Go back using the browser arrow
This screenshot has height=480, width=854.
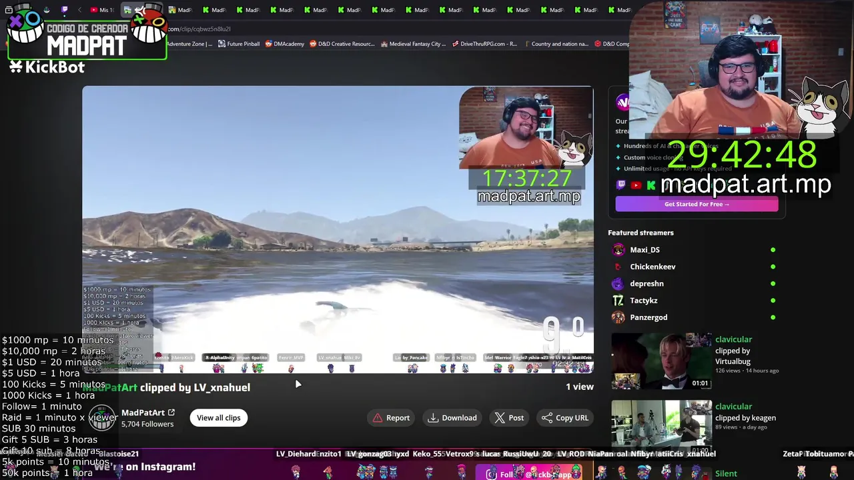79,10
